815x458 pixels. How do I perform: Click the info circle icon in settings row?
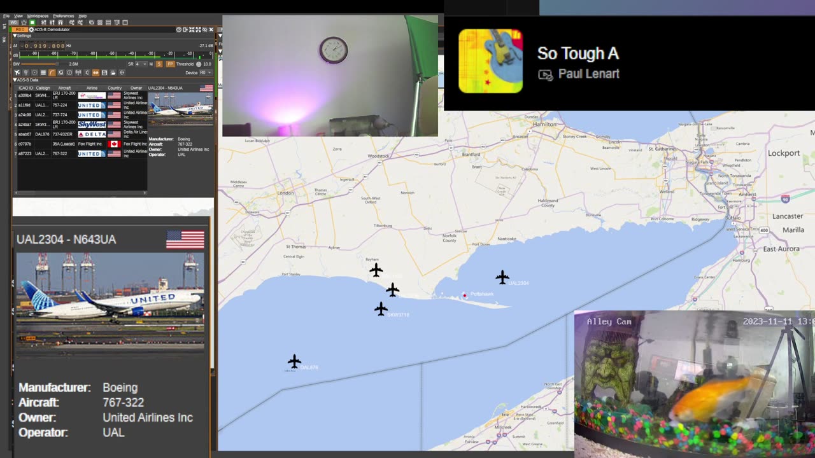click(x=69, y=73)
